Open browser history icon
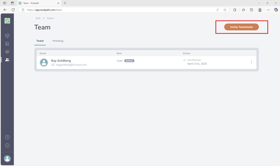280x166 pixels. tap(251, 10)
